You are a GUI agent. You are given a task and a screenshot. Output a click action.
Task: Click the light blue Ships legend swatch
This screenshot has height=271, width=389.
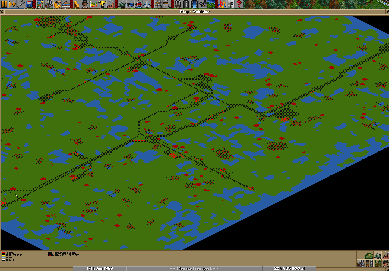pyautogui.click(x=3, y=258)
